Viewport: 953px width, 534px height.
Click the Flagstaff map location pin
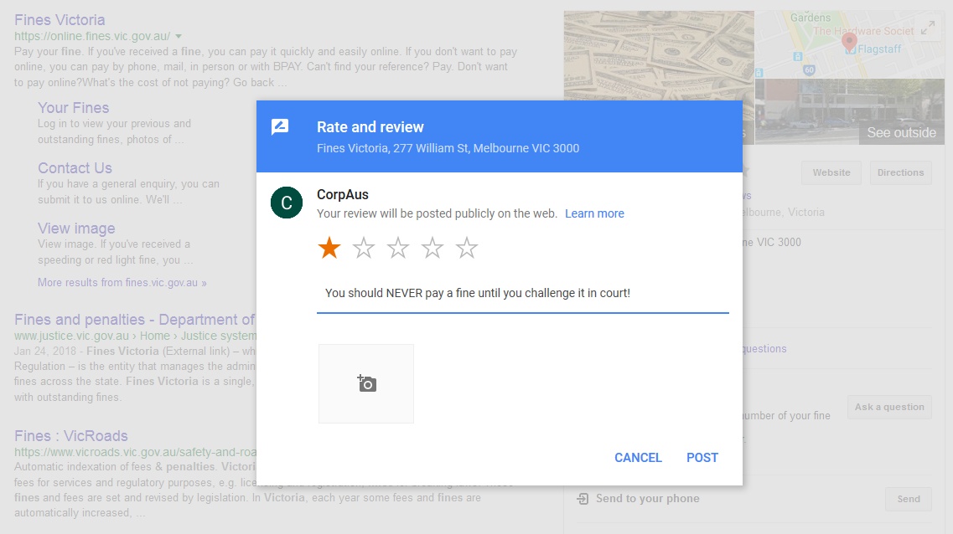point(849,42)
